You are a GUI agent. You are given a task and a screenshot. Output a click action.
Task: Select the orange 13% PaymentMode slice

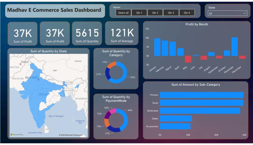(107, 123)
